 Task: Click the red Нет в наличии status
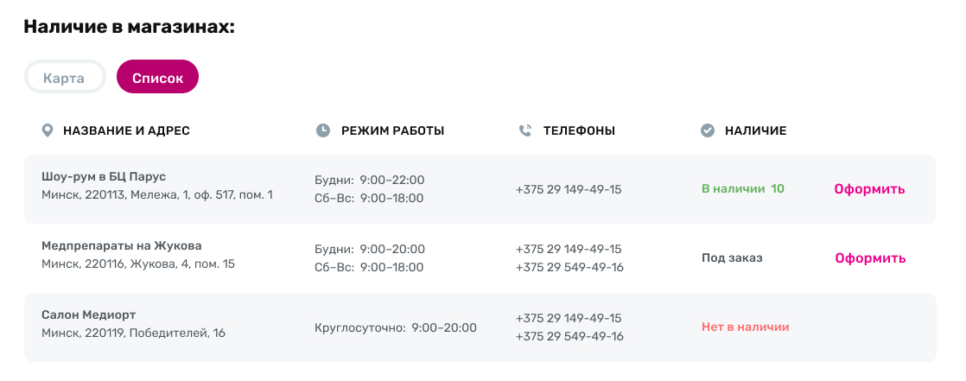(745, 327)
